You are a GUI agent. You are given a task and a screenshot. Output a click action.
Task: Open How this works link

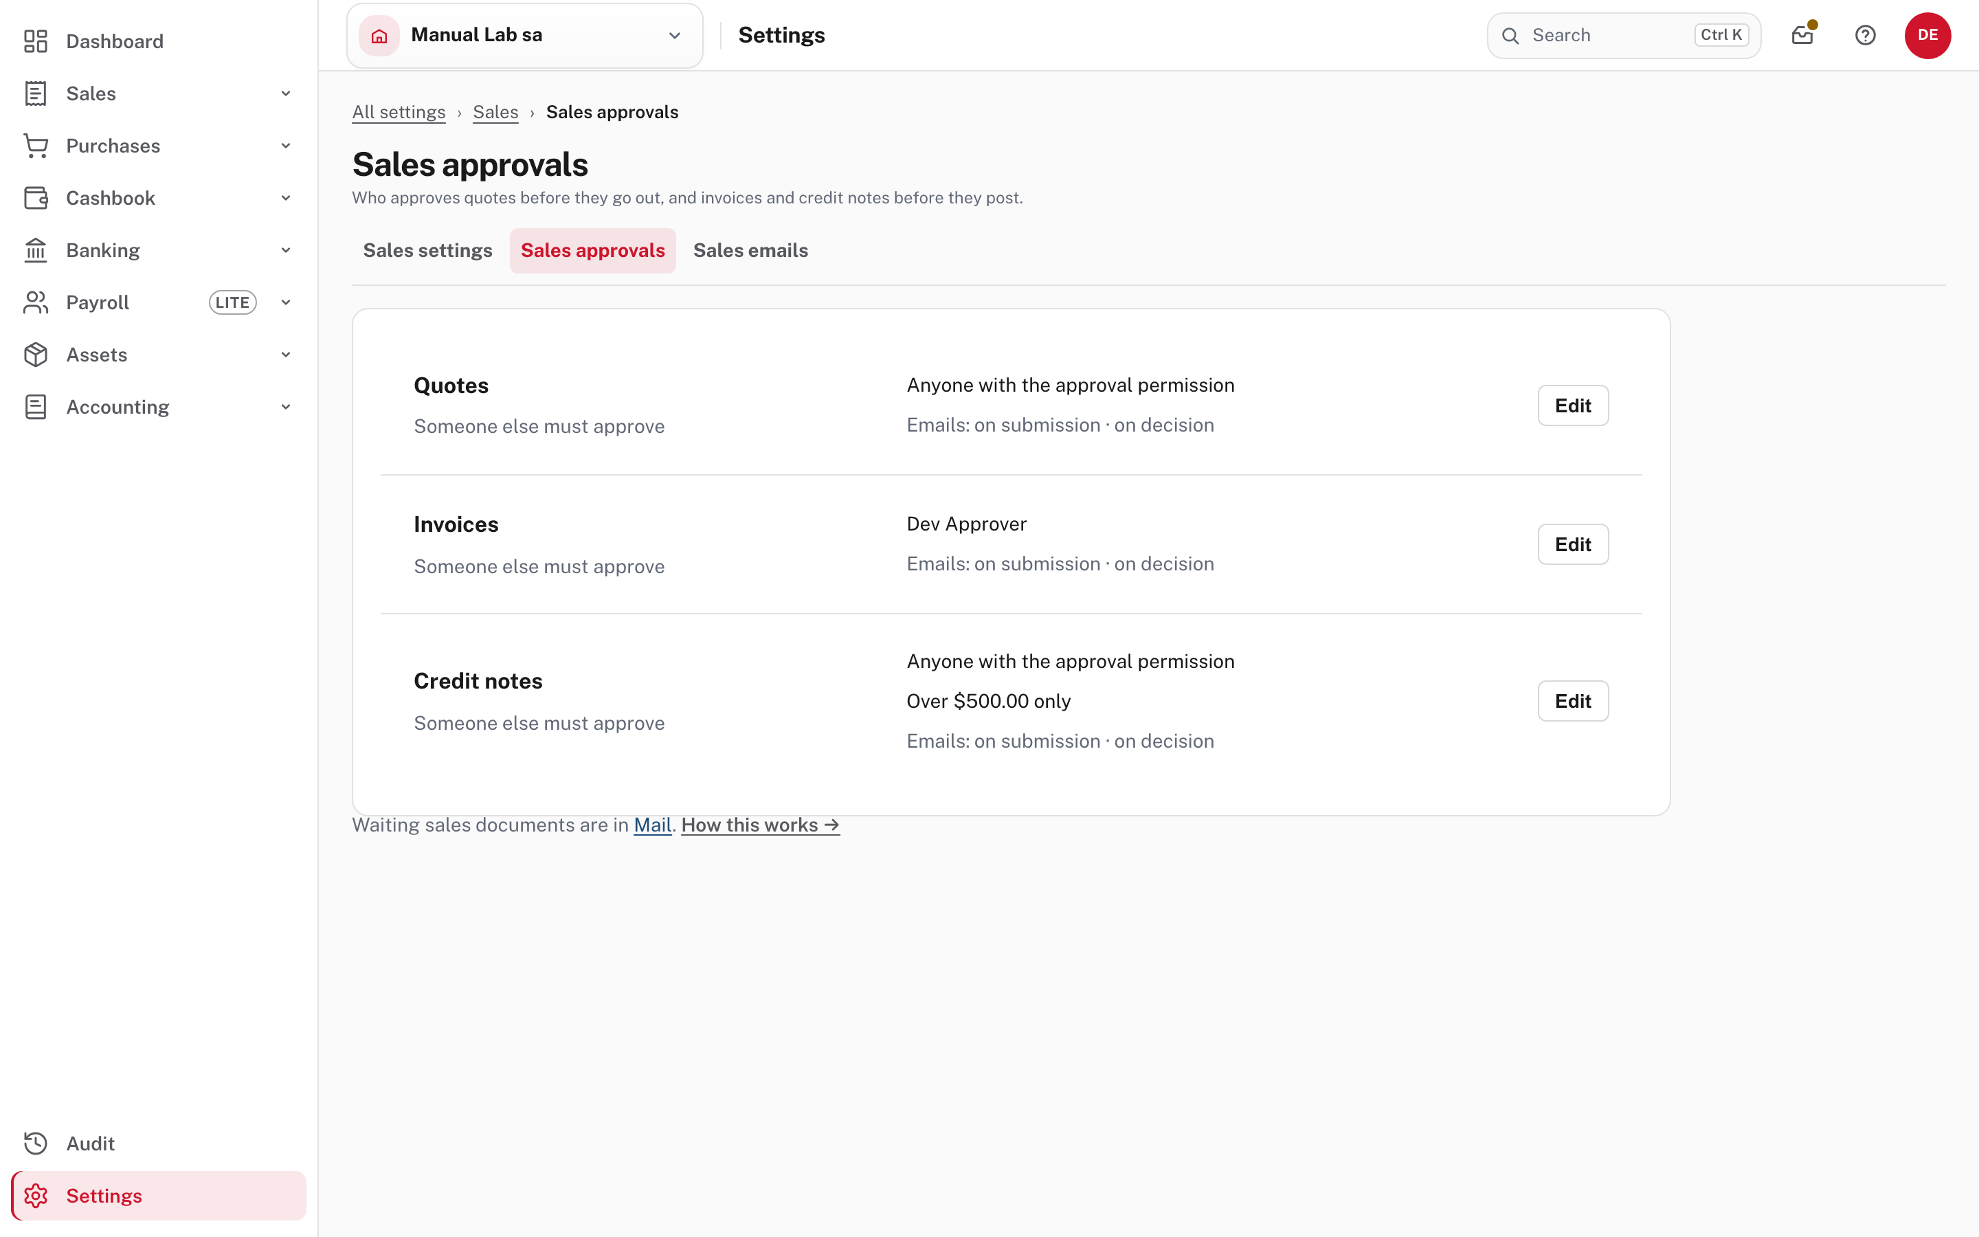[x=761, y=825]
